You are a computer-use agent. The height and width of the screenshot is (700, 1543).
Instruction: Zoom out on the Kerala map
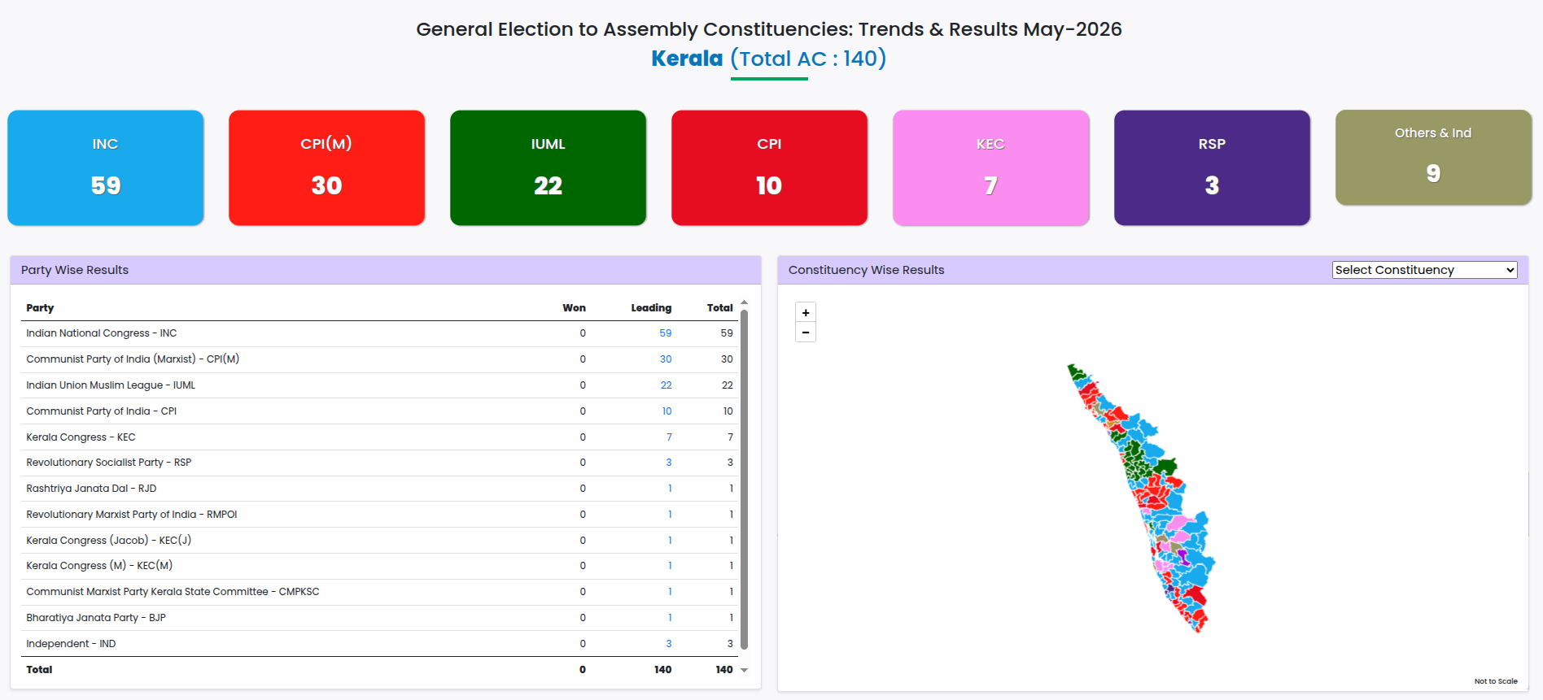tap(806, 333)
